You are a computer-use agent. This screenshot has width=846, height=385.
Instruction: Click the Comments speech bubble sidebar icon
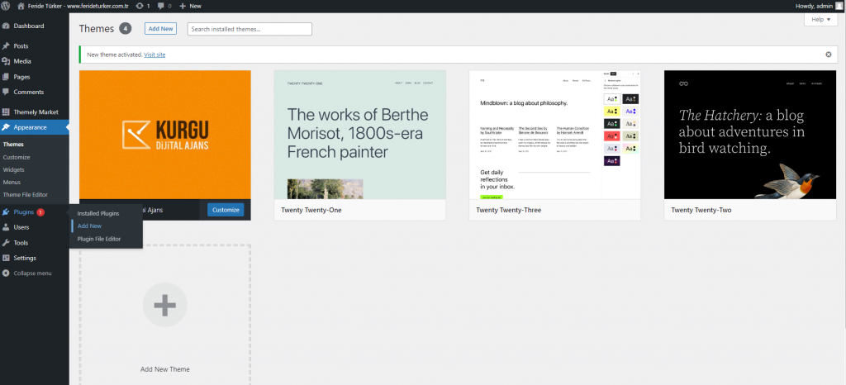[6, 93]
